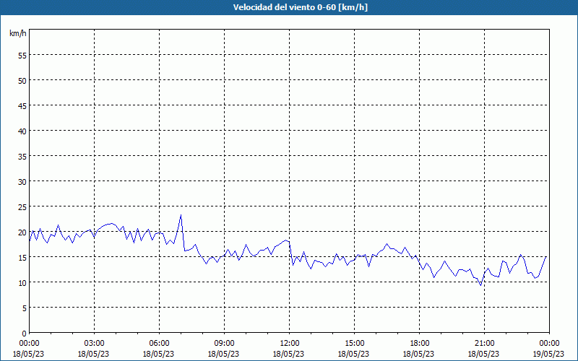Select the '18/05/23' date beneath 09:00
The height and width of the screenshot is (361, 578).
pos(223,354)
